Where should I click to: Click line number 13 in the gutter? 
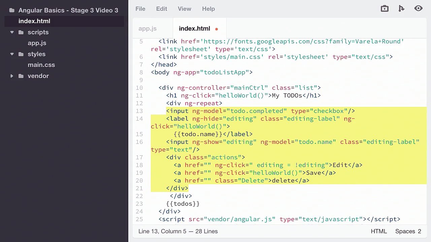(x=139, y=111)
